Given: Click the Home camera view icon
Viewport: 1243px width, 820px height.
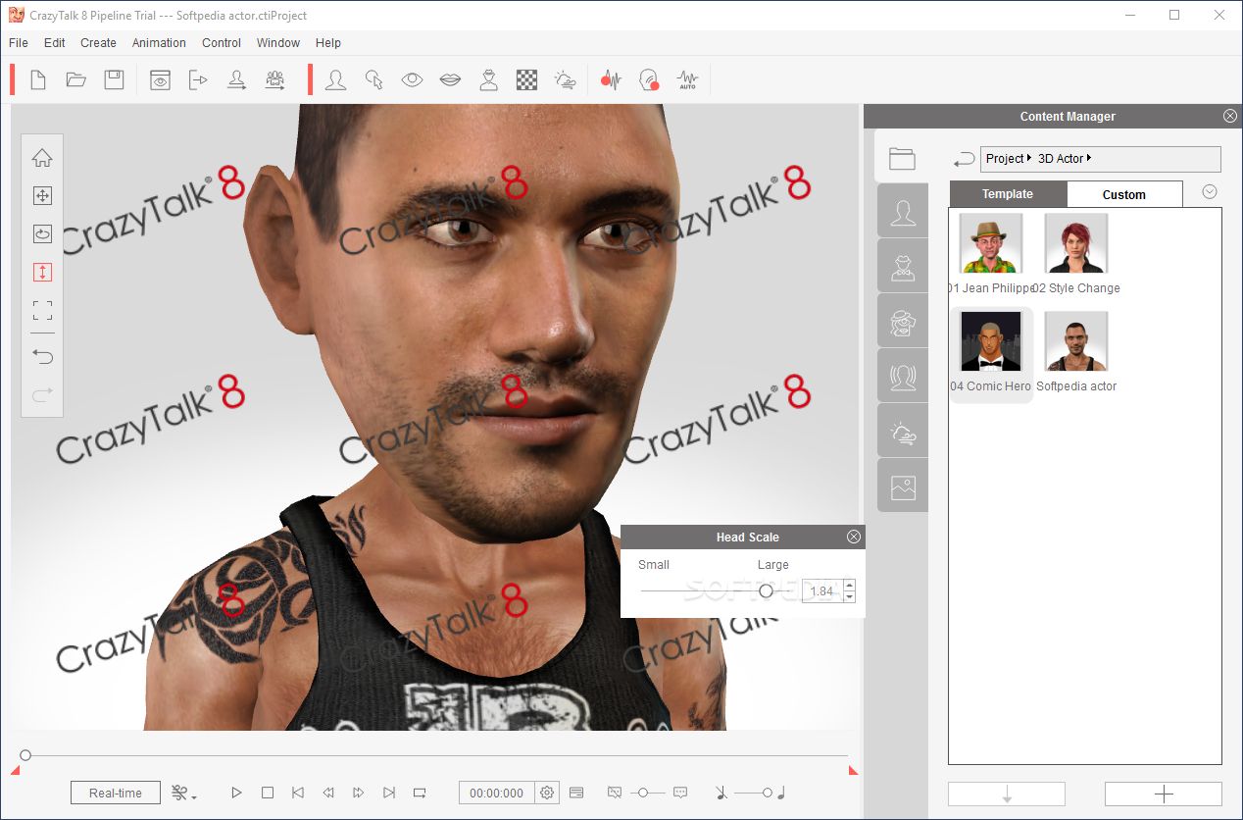Looking at the screenshot, I should click(42, 158).
